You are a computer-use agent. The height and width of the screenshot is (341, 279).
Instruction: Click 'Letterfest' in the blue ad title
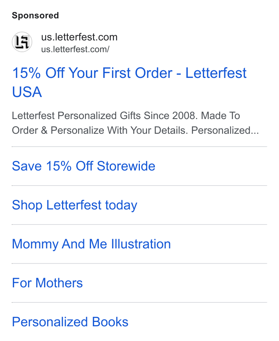216,73
